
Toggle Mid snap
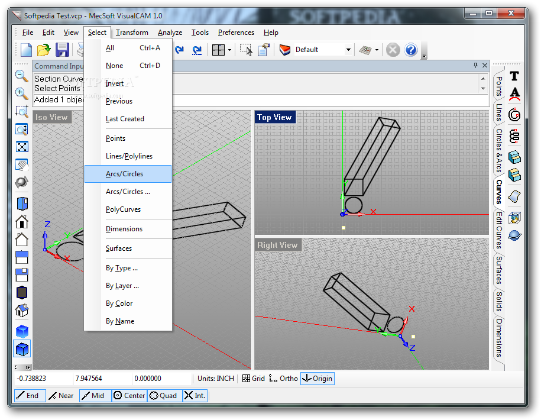pyautogui.click(x=95, y=396)
